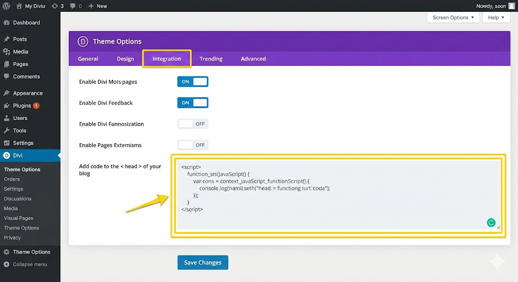This screenshot has width=518, height=282.
Task: Open the user avatar in admin bar
Action: 511,6
